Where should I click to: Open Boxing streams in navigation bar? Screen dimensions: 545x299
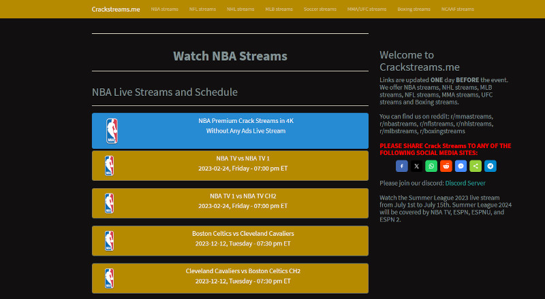[x=414, y=10]
